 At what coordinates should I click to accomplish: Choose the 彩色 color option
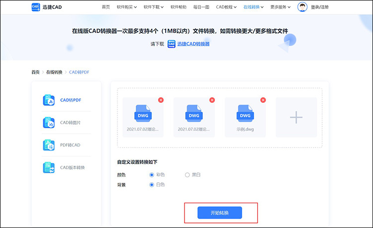(x=152, y=175)
